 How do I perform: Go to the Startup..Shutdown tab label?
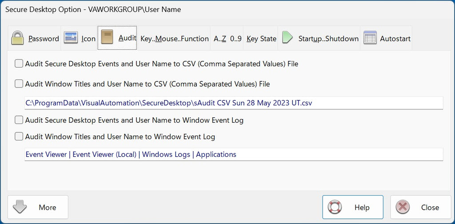click(328, 39)
